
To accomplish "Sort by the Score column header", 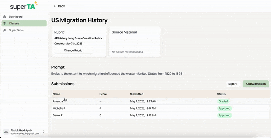I will 103,94.
